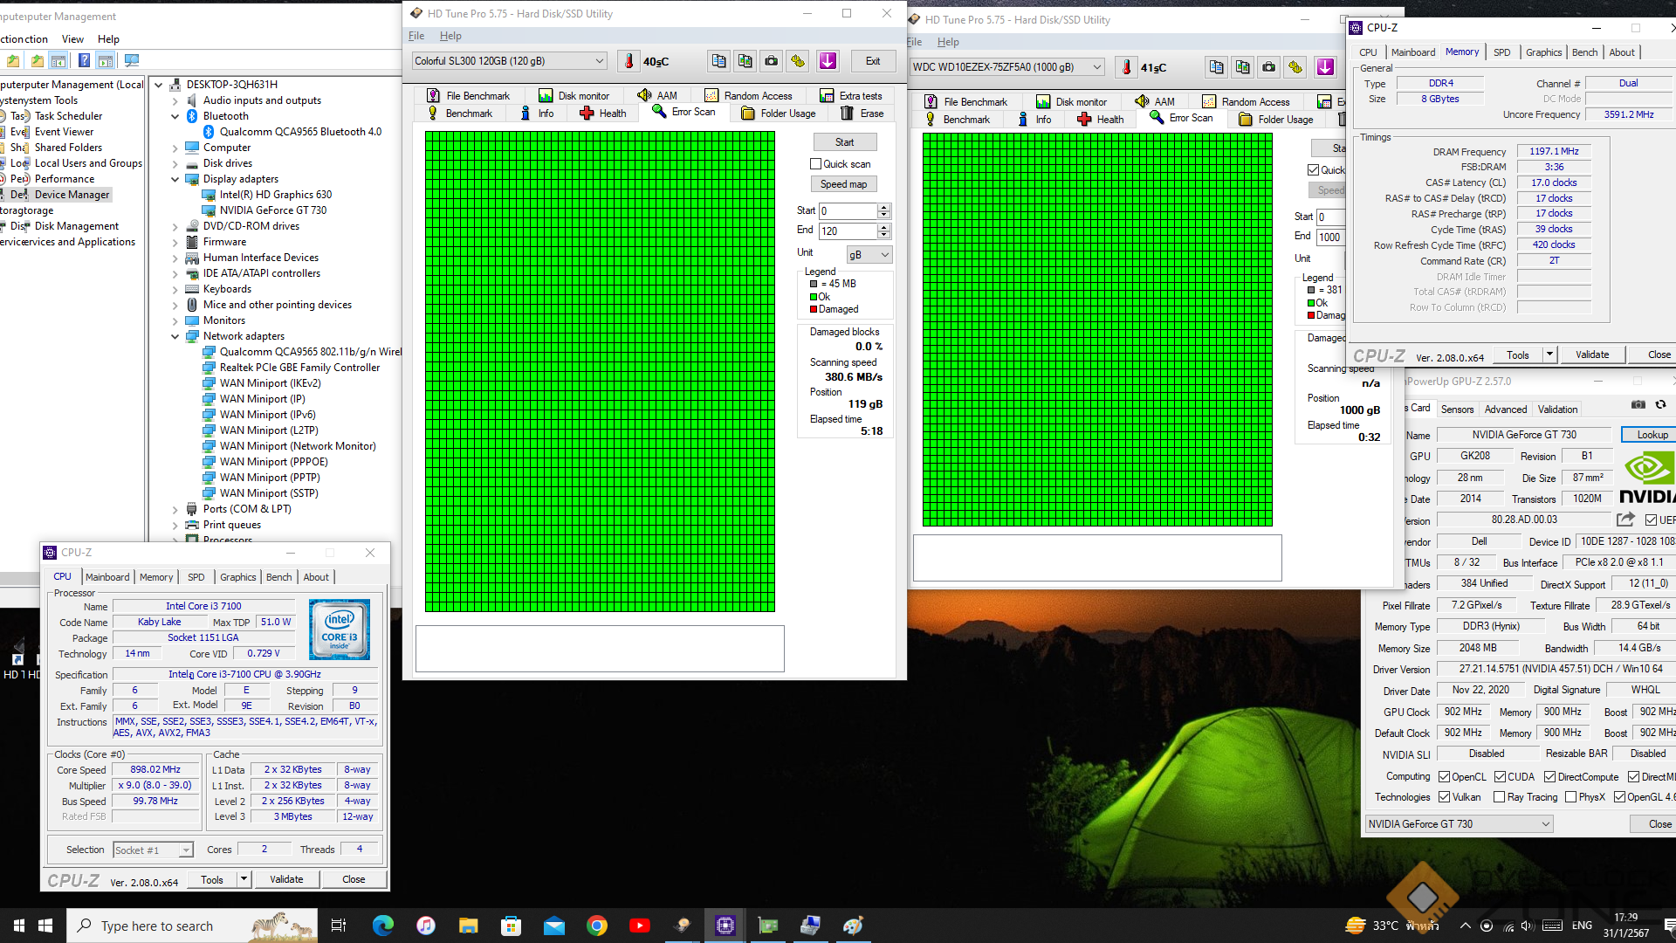Image resolution: width=1676 pixels, height=943 pixels.
Task: Expand the Ports (COM & LPT) node
Action: coord(175,510)
